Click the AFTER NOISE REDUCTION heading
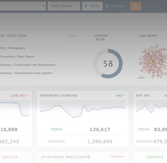The height and width of the screenshot is (163, 167). click(x=63, y=157)
